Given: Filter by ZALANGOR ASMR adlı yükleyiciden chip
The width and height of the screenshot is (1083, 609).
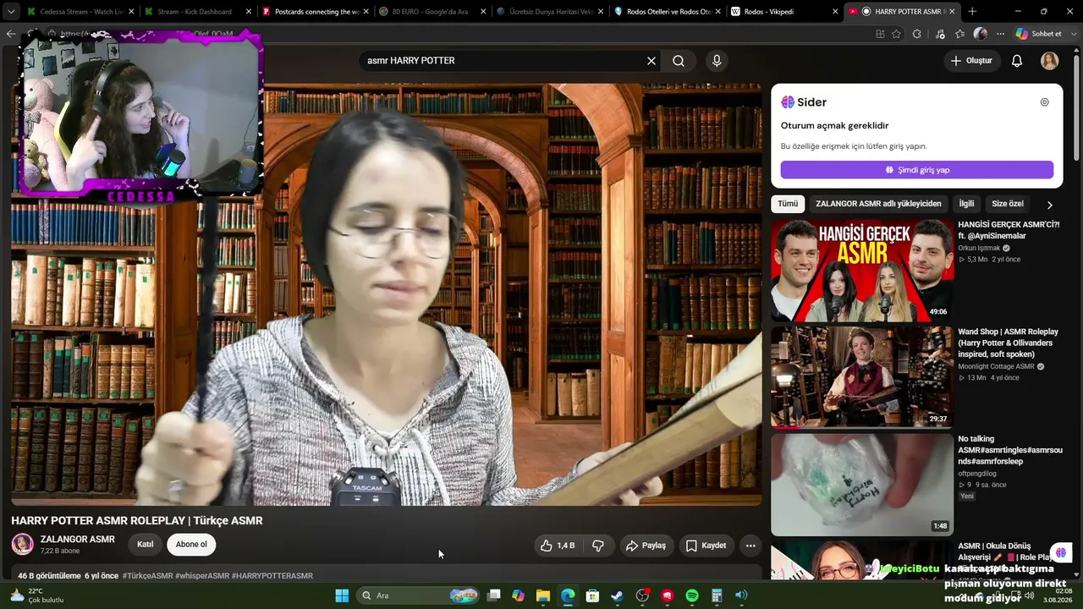Looking at the screenshot, I should coord(878,204).
